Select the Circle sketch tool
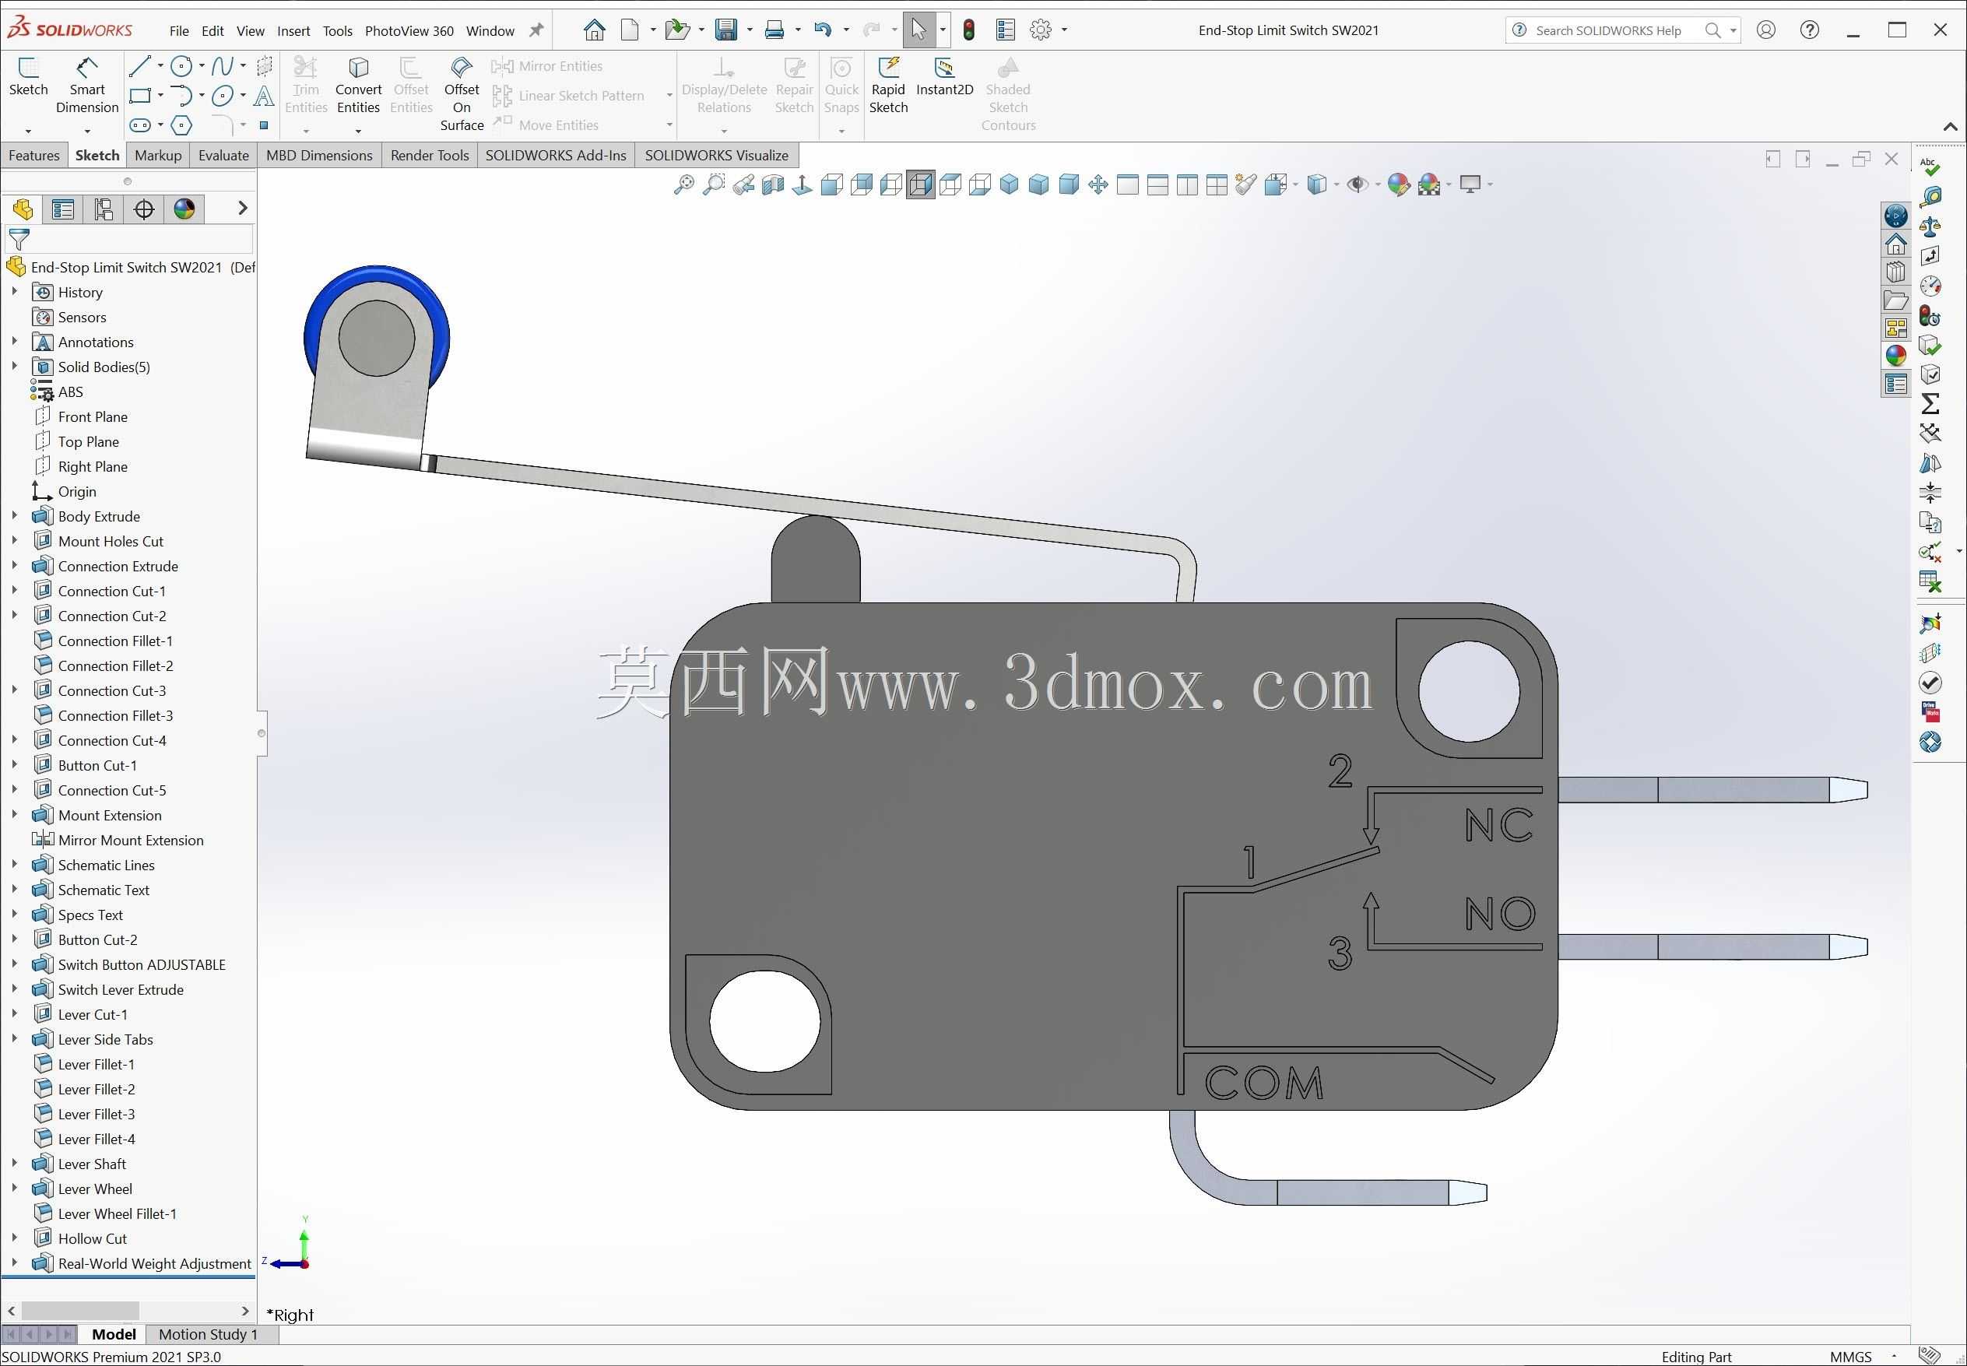The width and height of the screenshot is (1967, 1366). coord(181,66)
